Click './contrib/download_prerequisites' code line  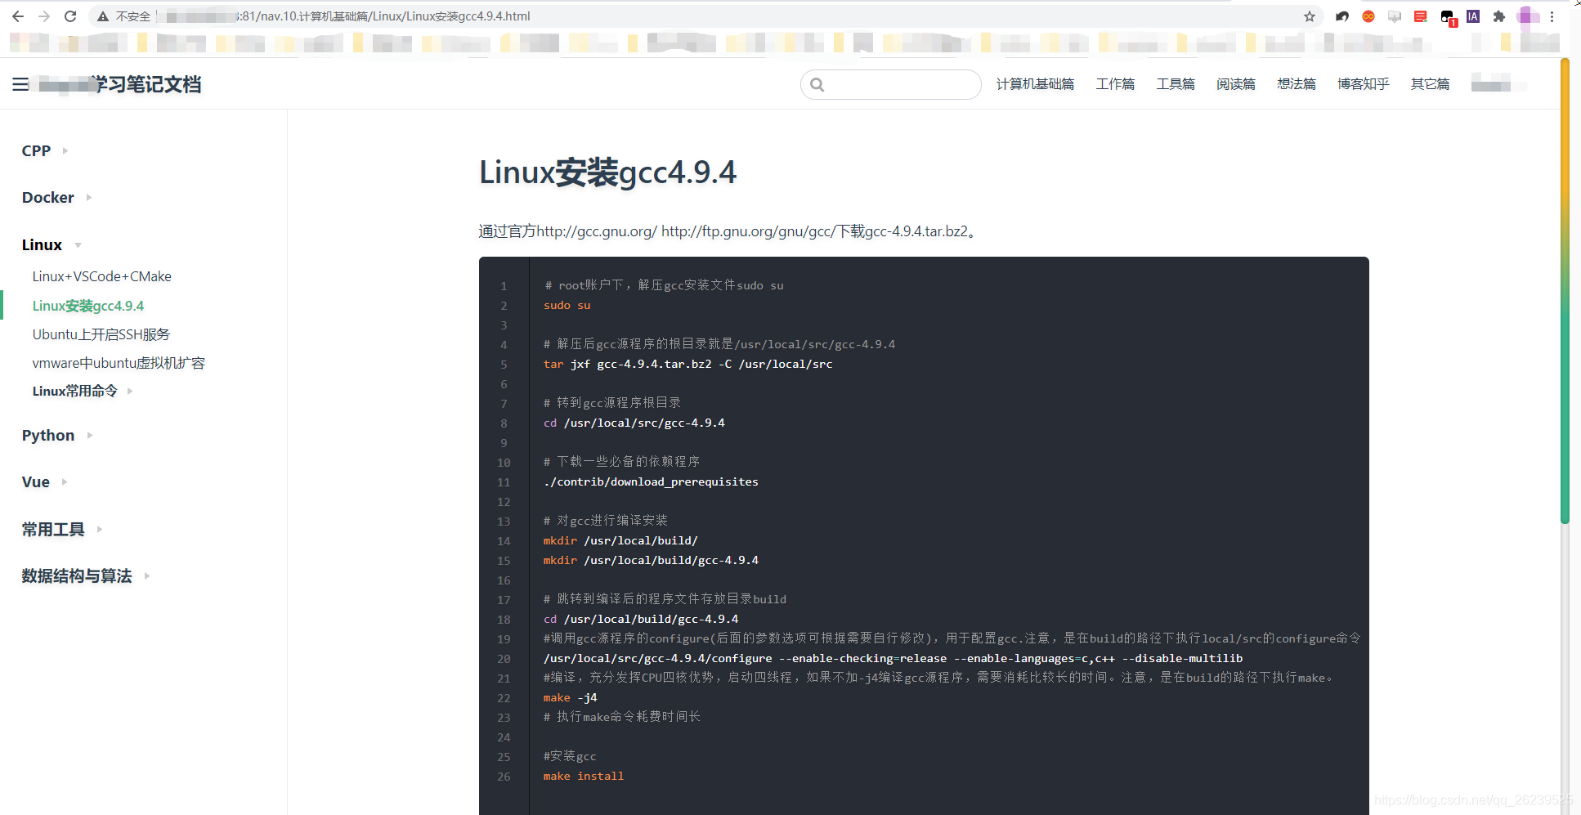click(651, 481)
